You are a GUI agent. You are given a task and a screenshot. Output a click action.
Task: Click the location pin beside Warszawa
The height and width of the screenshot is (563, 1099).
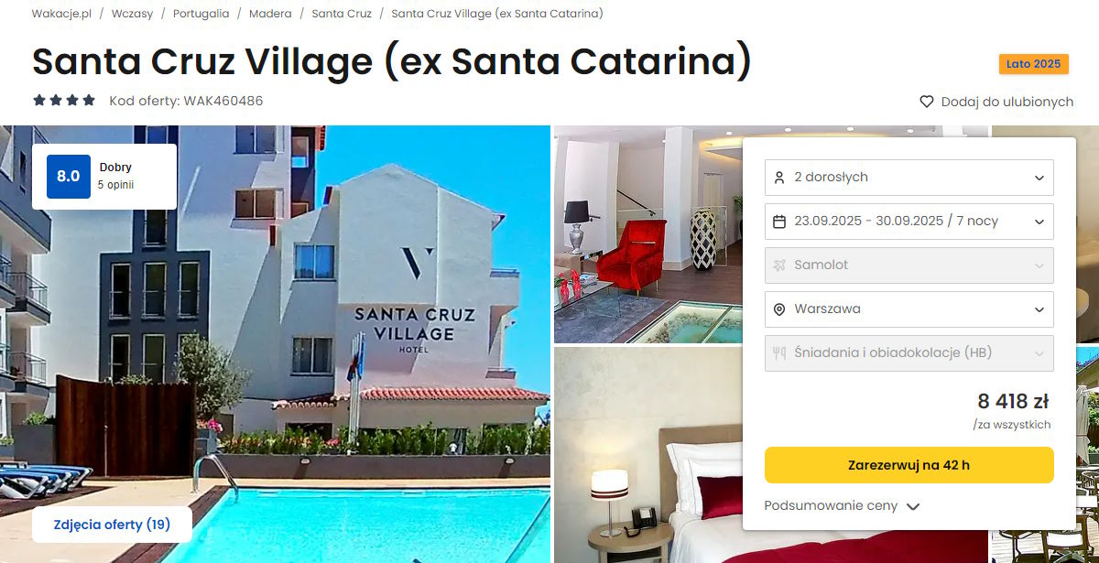(779, 309)
